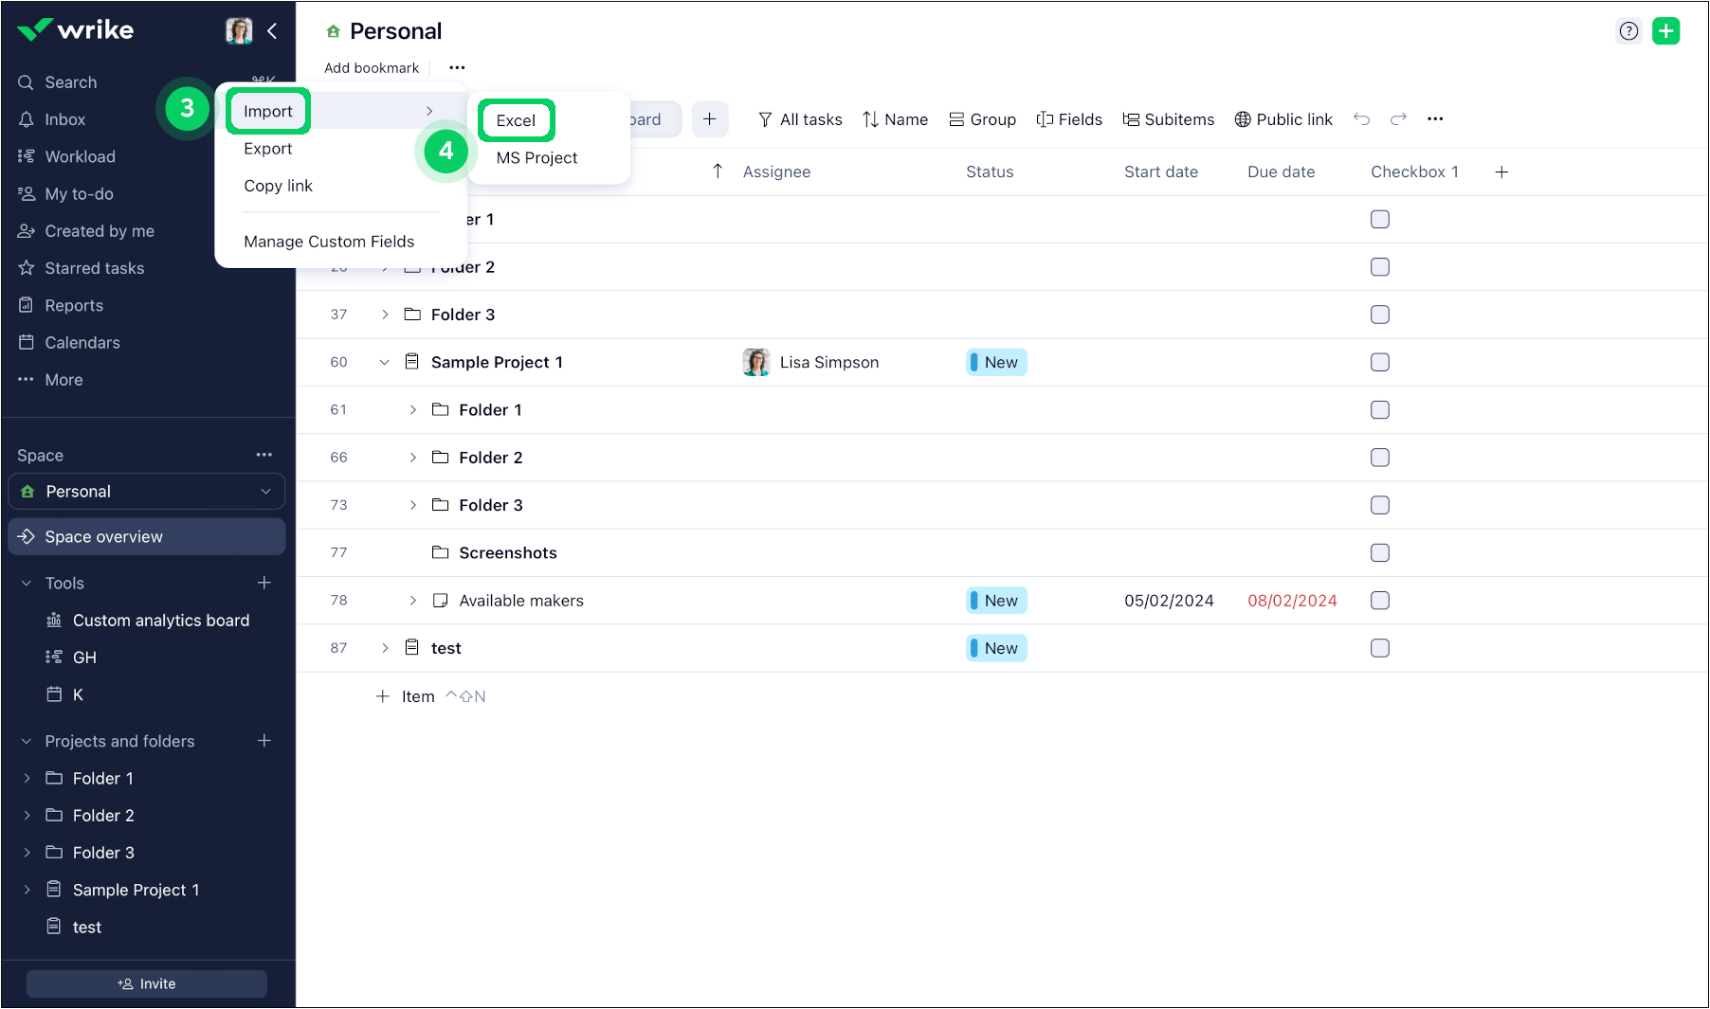This screenshot has width=1710, height=1009.
Task: Click the New status badge for test
Action: (996, 648)
